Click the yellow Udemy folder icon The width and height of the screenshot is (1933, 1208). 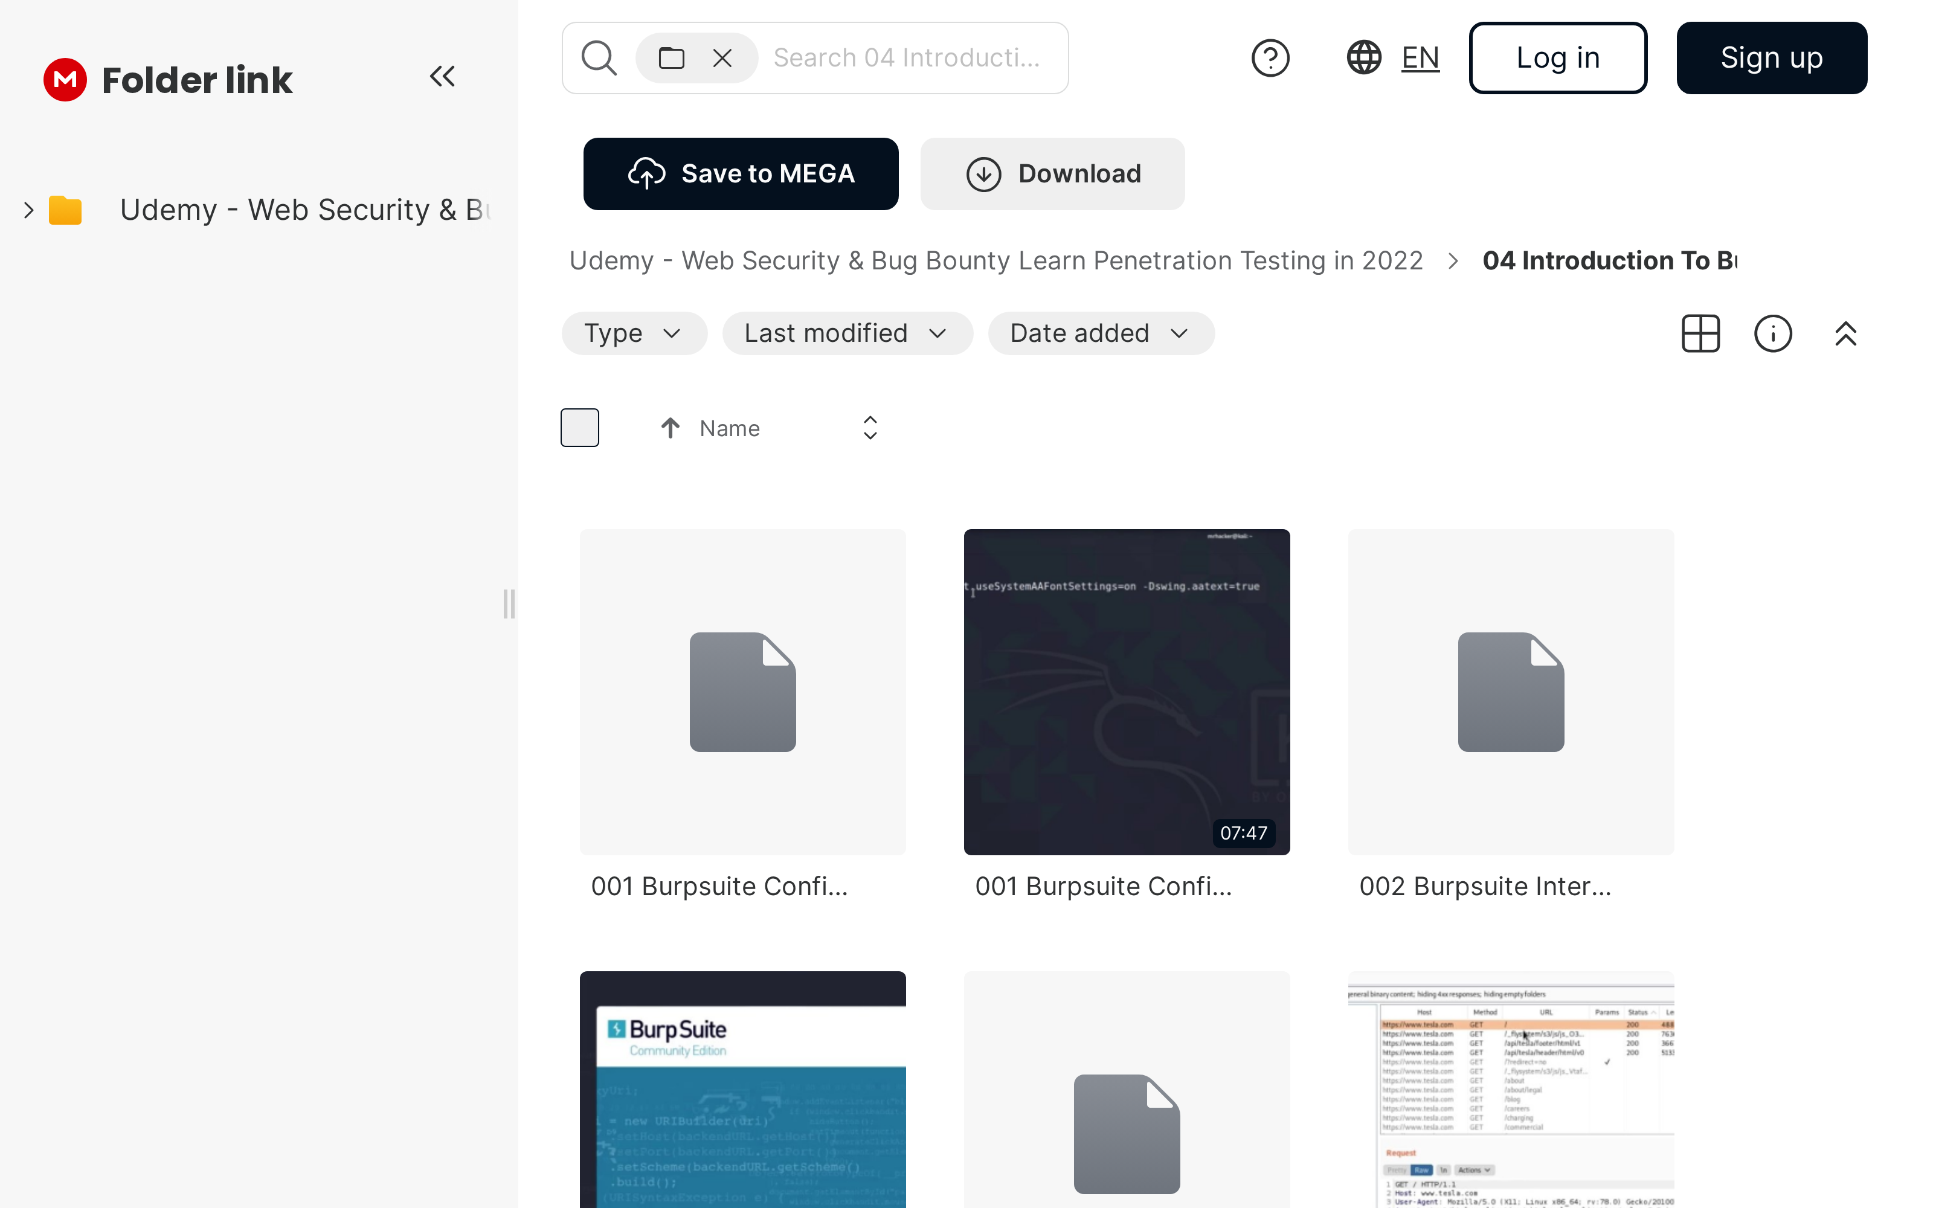click(x=65, y=210)
